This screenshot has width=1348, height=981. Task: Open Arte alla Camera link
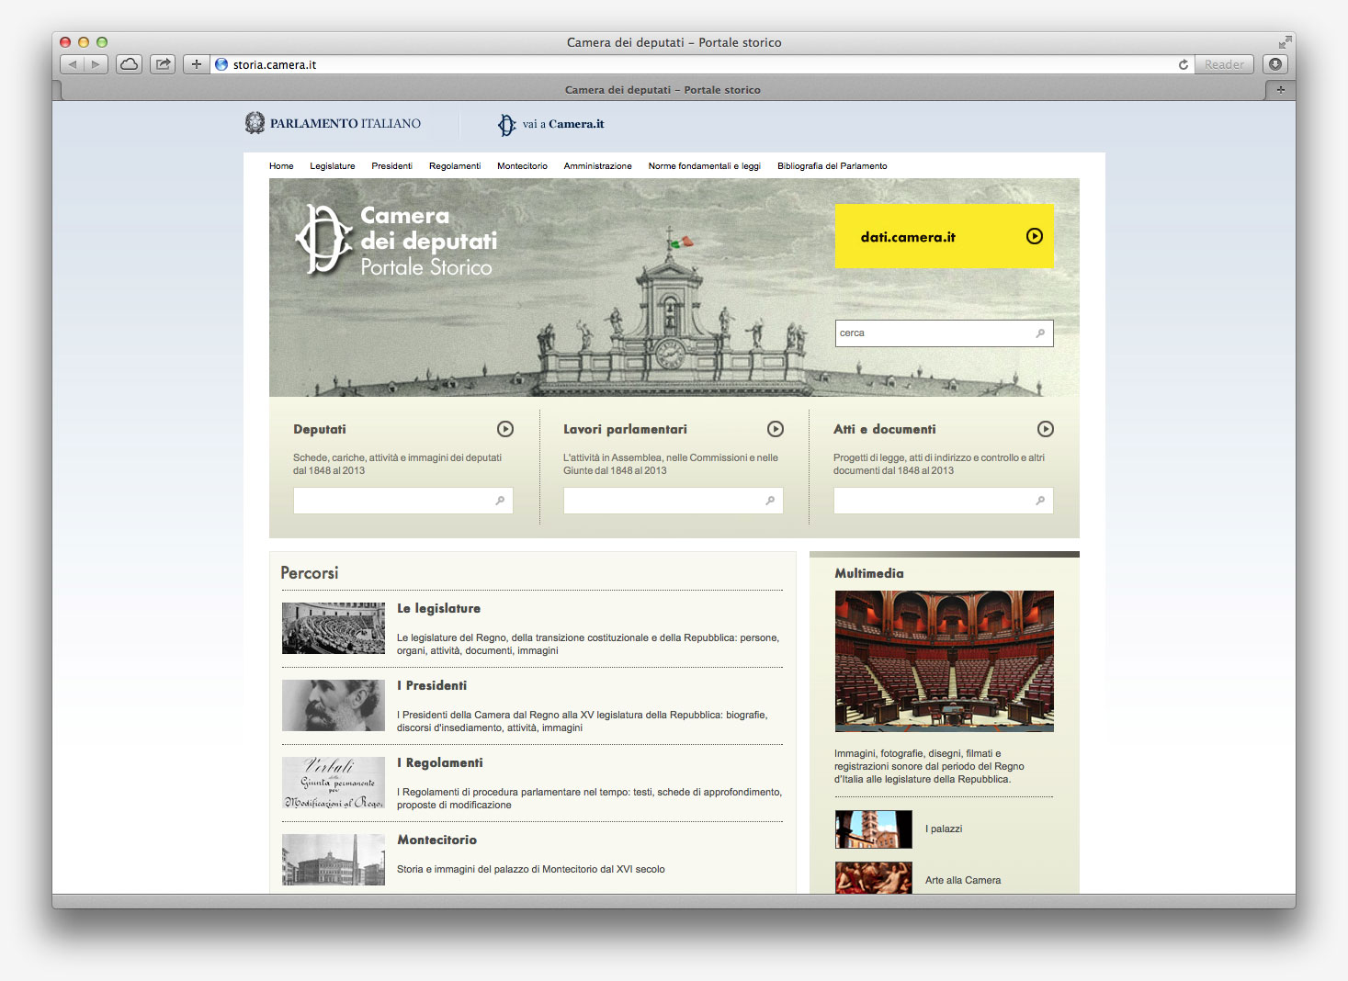tap(963, 880)
